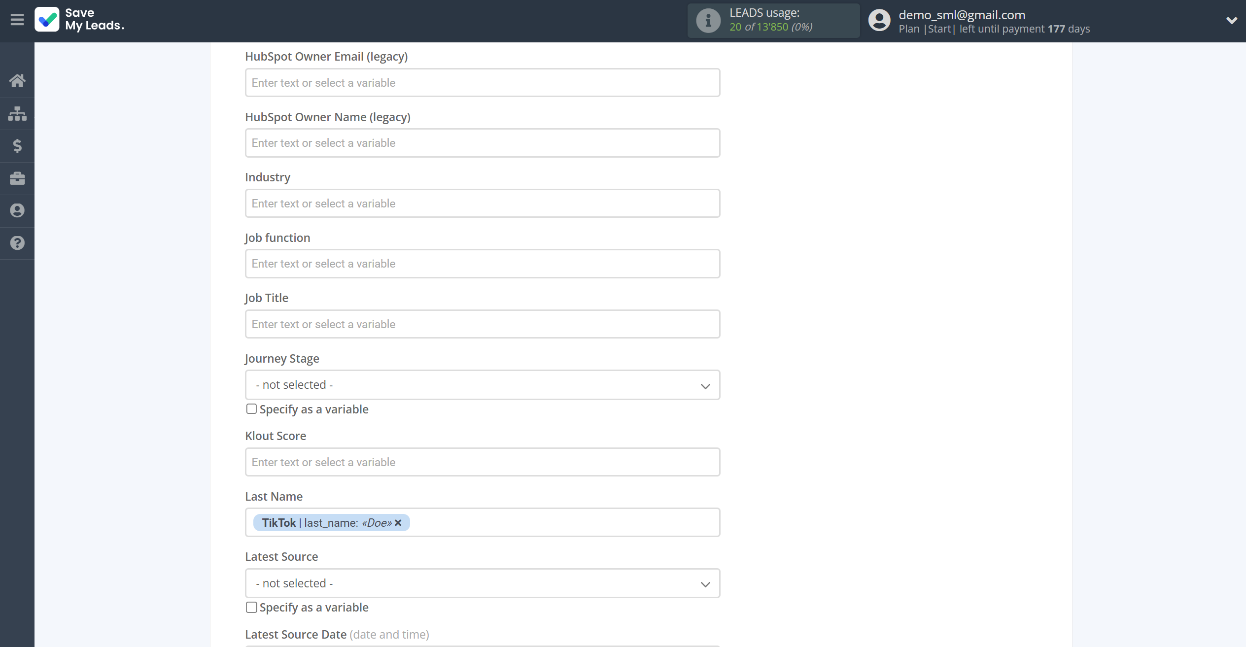Open billing dollar icon
1246x647 pixels.
coord(17,146)
